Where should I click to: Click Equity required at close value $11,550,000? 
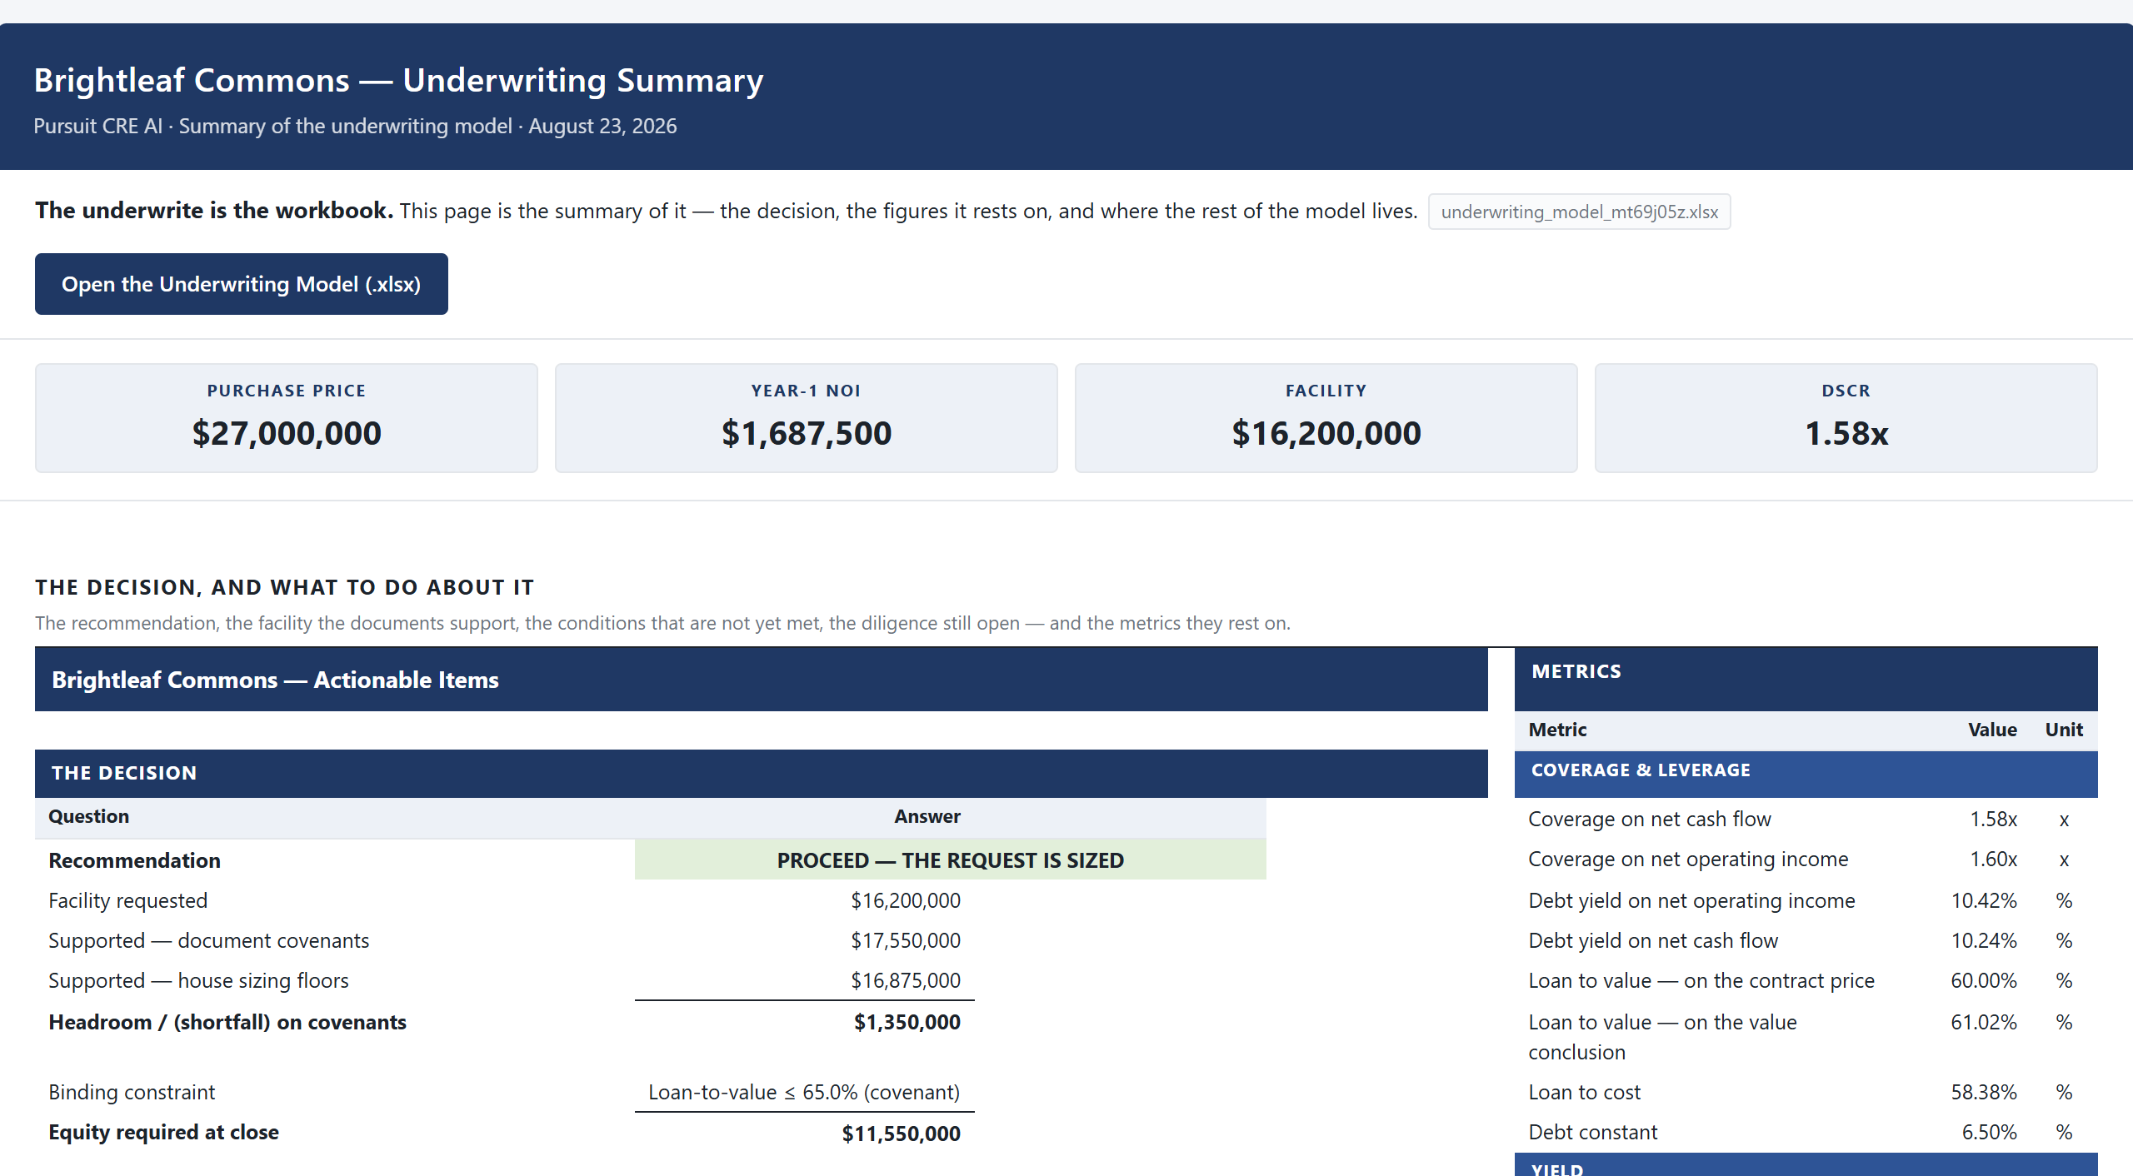pyautogui.click(x=902, y=1134)
